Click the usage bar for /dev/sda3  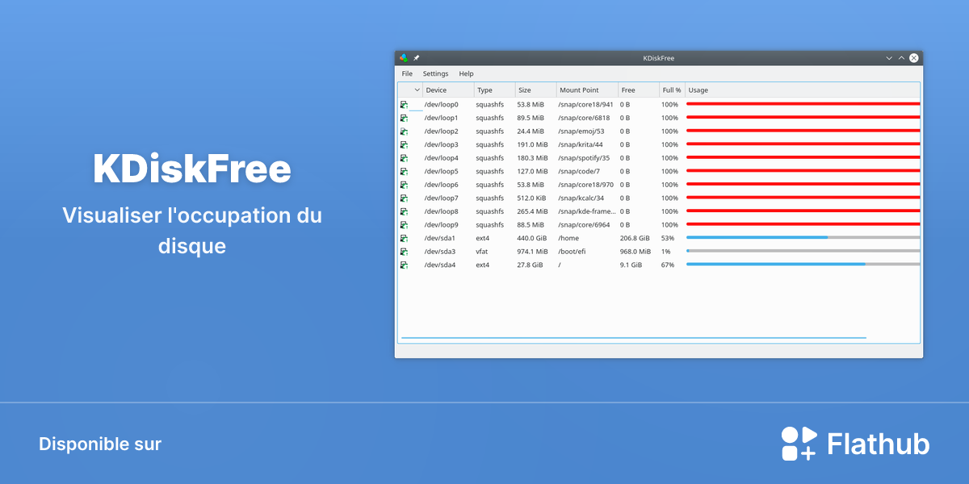(x=803, y=251)
